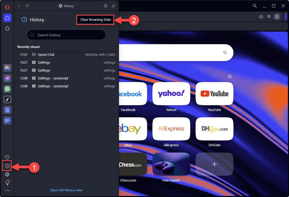This screenshot has height=197, width=289.
Task: Open the Aria AI sidebar icon
Action: (x=7, y=68)
